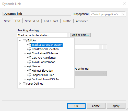
Task: Open the Propagation dropdown
Action: (x=108, y=14)
